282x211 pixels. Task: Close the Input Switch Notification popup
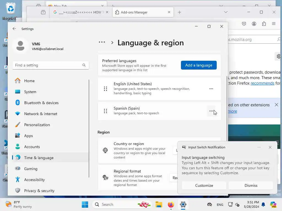[x=270, y=147]
